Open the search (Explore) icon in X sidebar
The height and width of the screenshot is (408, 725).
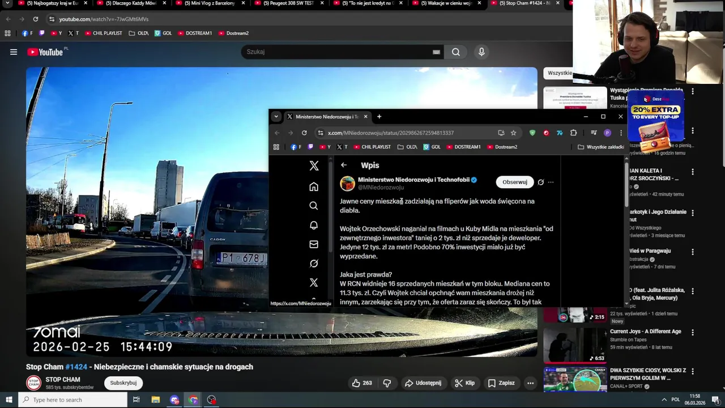pos(314,206)
